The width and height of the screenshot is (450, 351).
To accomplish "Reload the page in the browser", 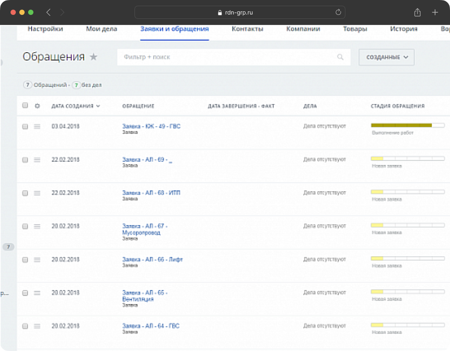I will (x=338, y=12).
